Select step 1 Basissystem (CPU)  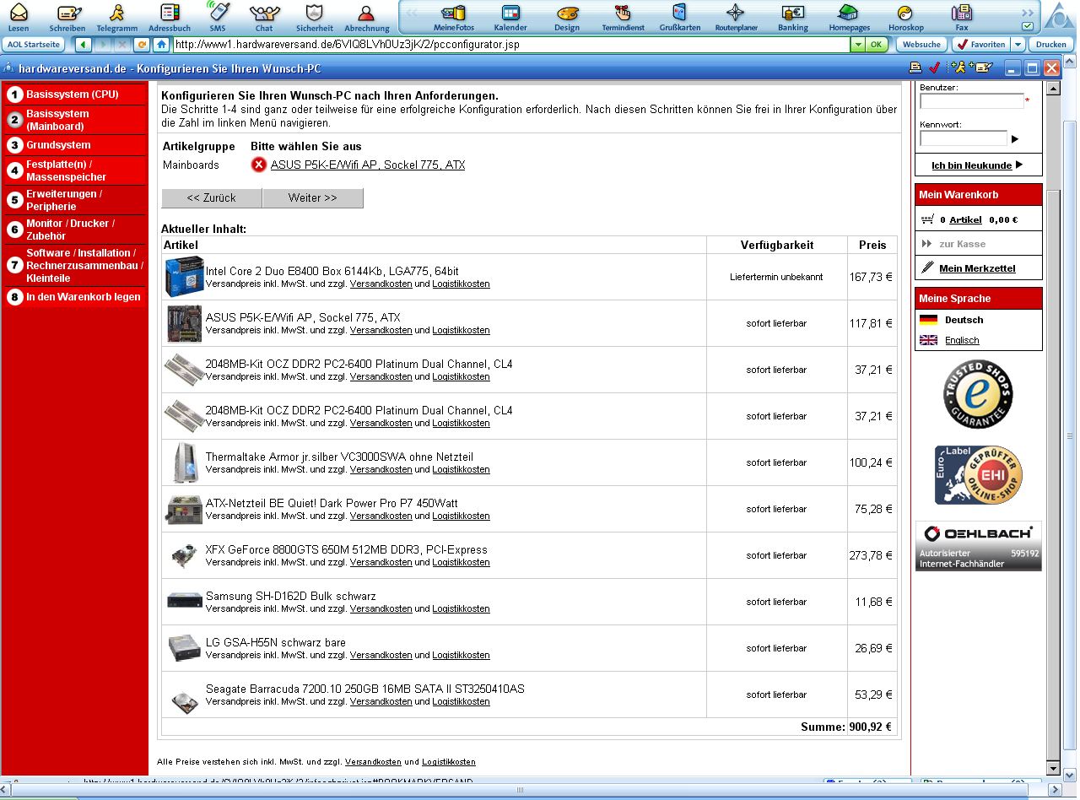tap(74, 95)
